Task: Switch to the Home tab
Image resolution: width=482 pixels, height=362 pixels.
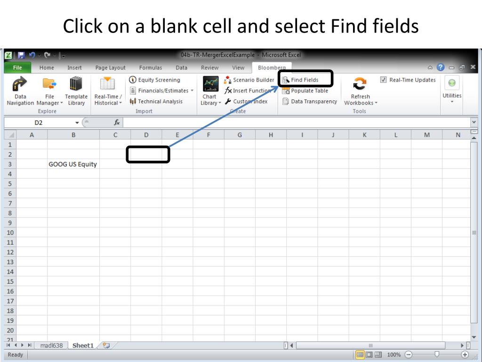Action: click(x=47, y=68)
